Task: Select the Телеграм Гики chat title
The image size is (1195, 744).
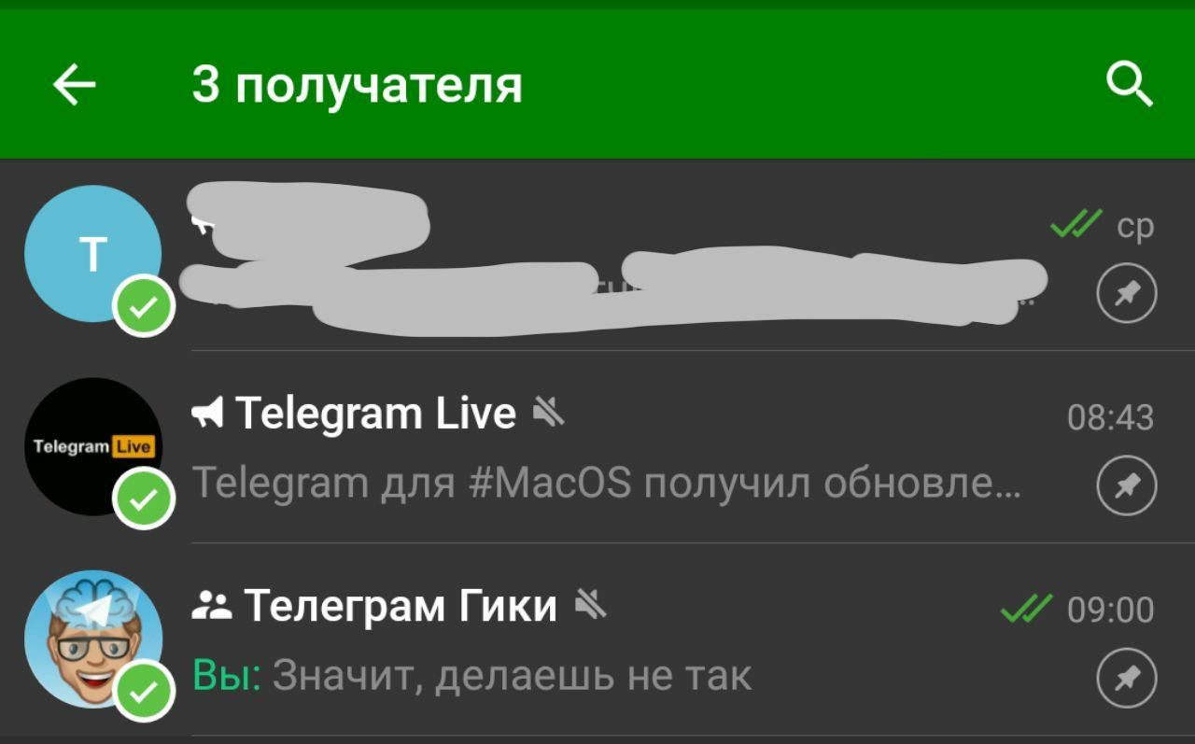Action: [401, 607]
